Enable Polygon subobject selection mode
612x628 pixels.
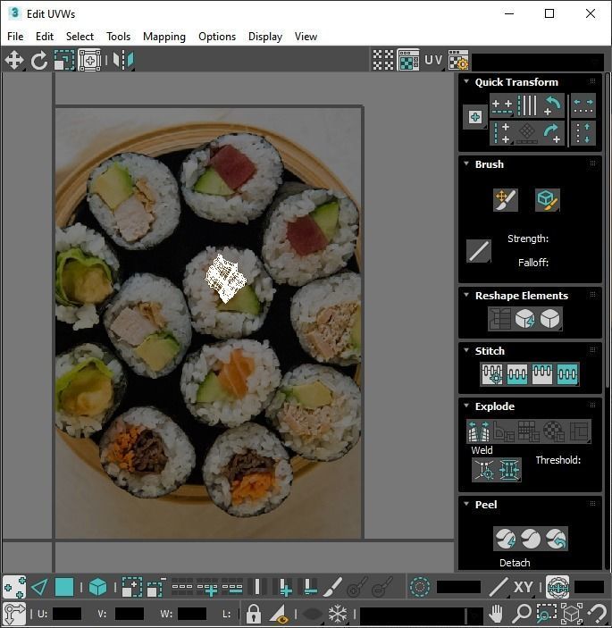pos(64,588)
